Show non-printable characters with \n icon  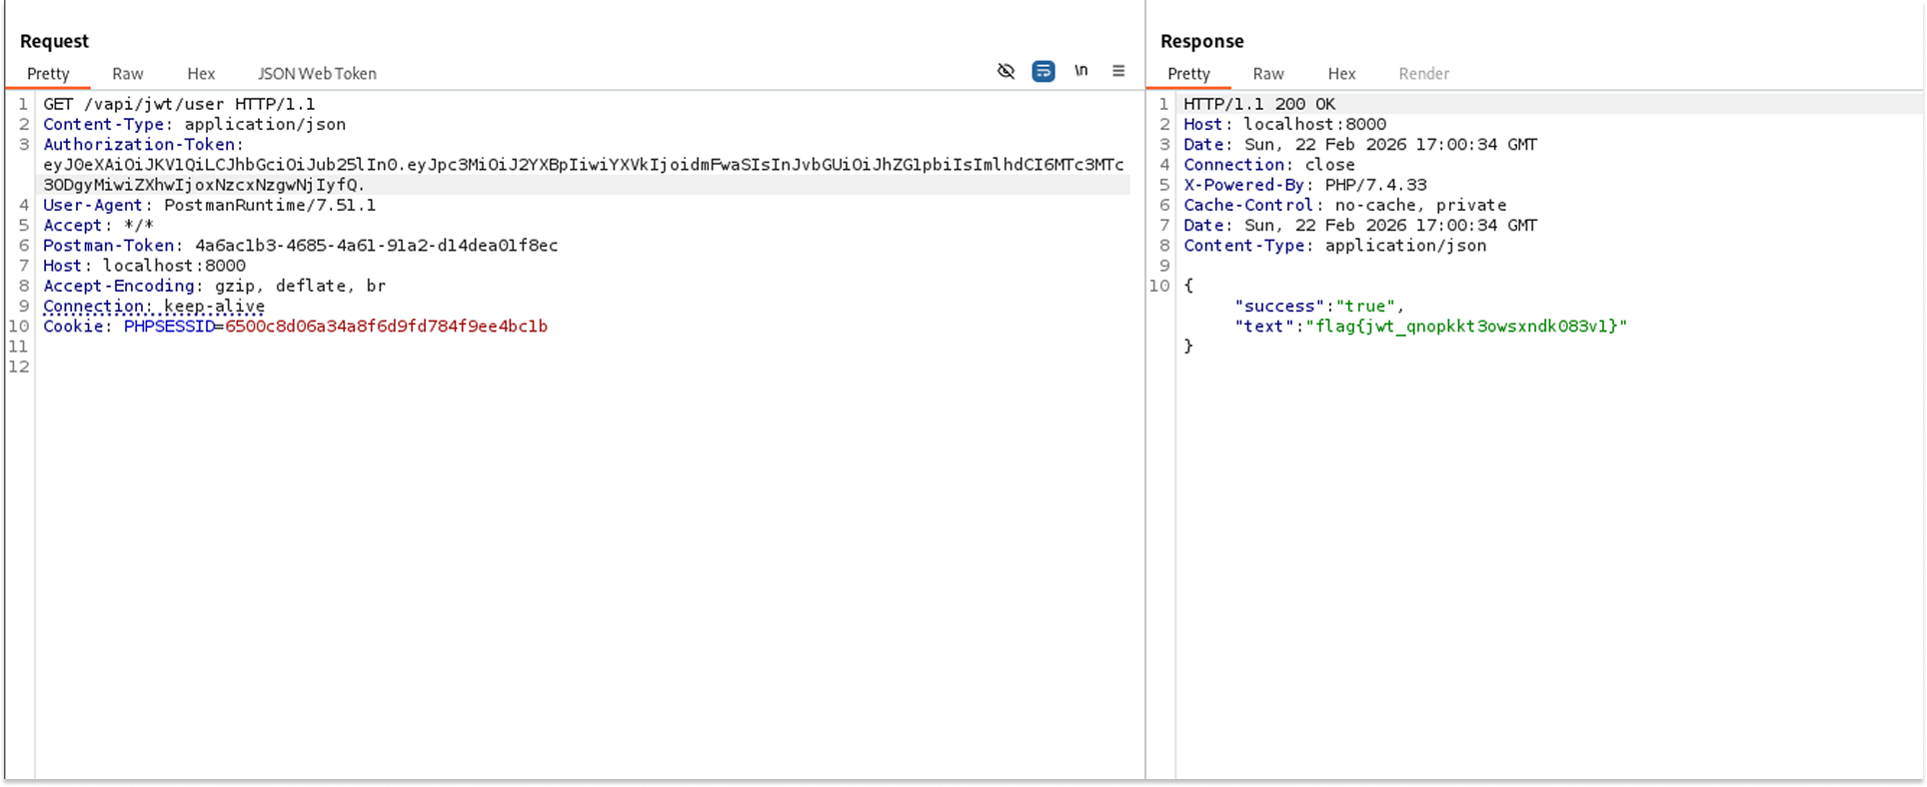[1080, 71]
